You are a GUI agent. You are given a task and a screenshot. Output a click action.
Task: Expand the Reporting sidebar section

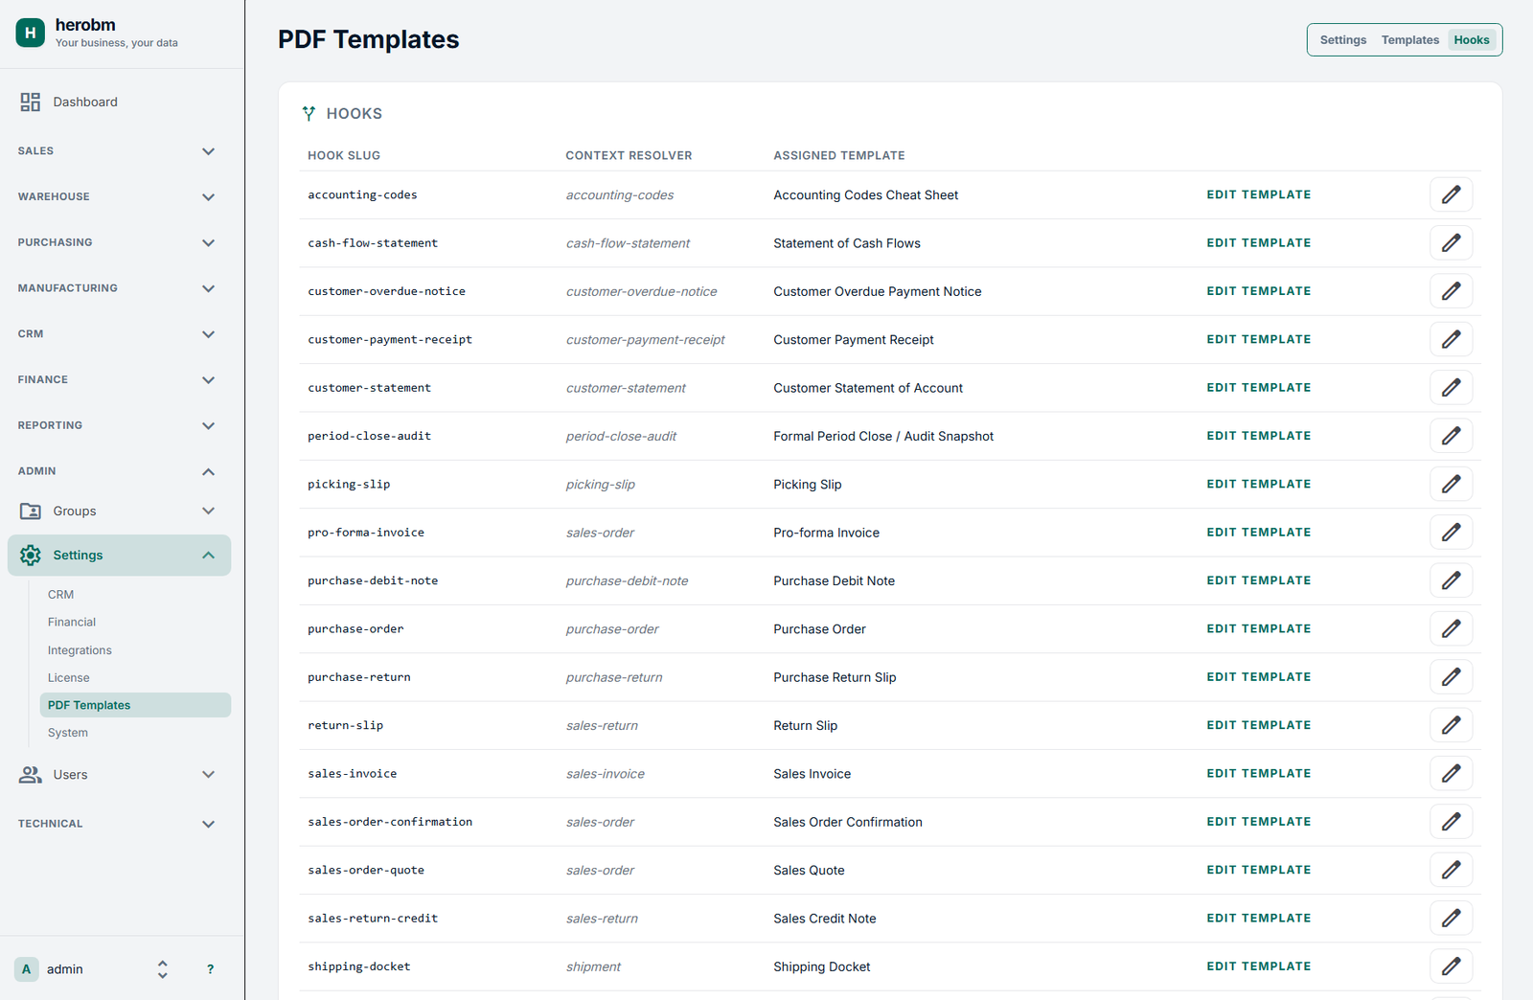pos(208,425)
